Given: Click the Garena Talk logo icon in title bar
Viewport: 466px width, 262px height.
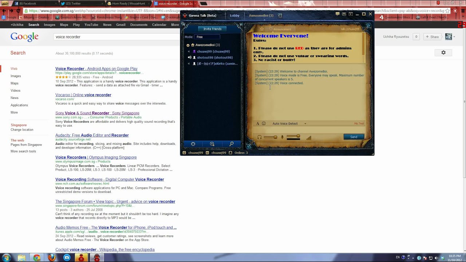Looking at the screenshot, I should (x=185, y=16).
